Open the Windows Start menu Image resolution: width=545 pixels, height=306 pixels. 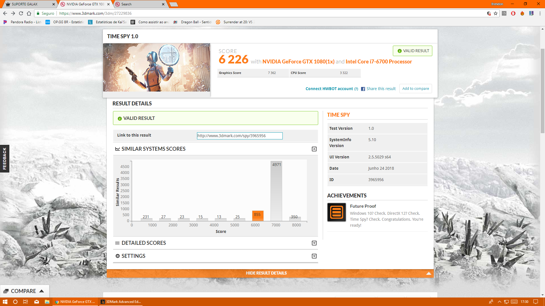[x=5, y=302]
